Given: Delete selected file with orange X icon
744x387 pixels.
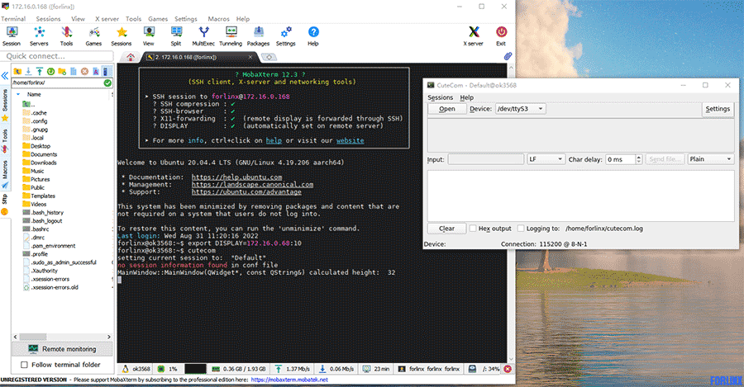Looking at the screenshot, I should point(84,71).
